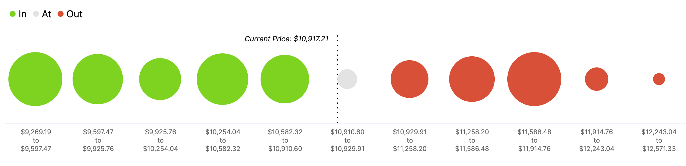Click the green bubble for $9,925.76 to $10,254.04
This screenshot has width=686, height=166.
[160, 79]
